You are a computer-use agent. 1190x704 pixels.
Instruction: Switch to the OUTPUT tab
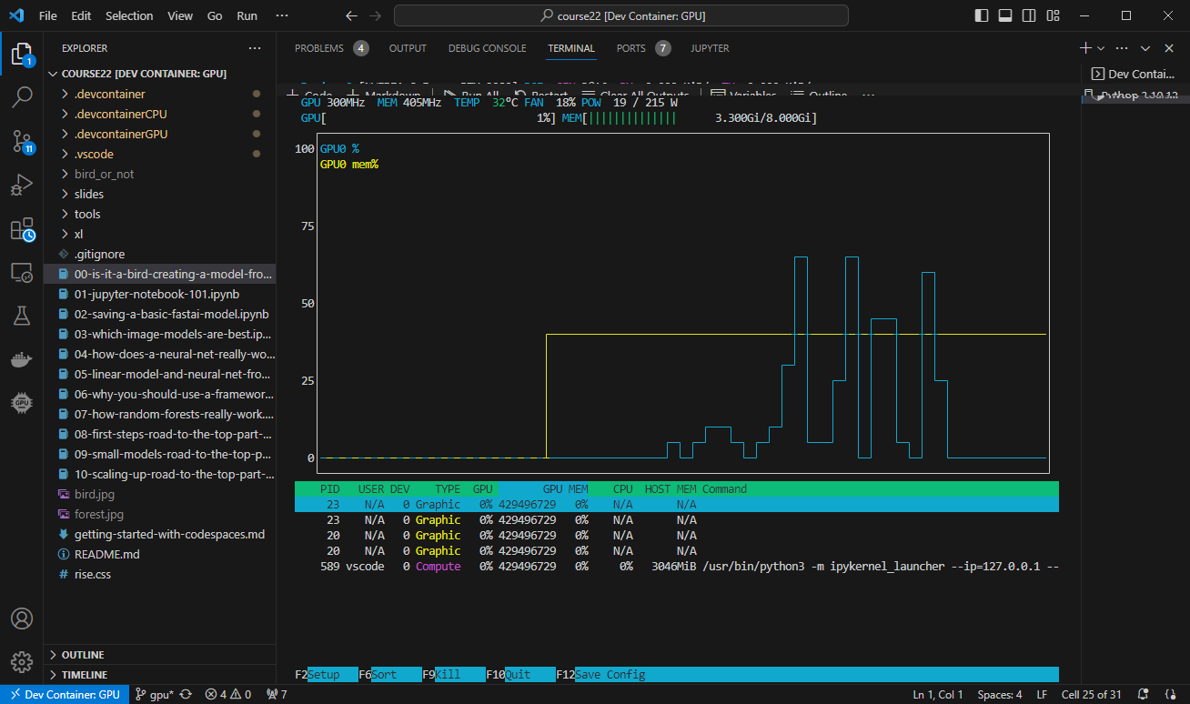point(408,48)
